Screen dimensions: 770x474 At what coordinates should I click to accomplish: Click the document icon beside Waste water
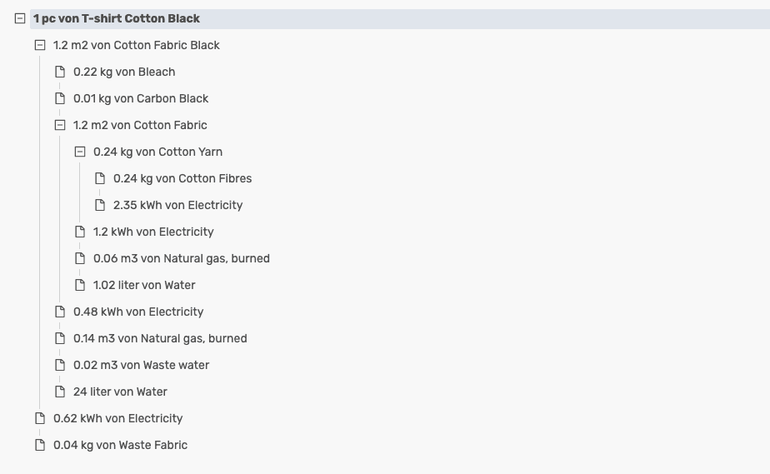click(60, 365)
